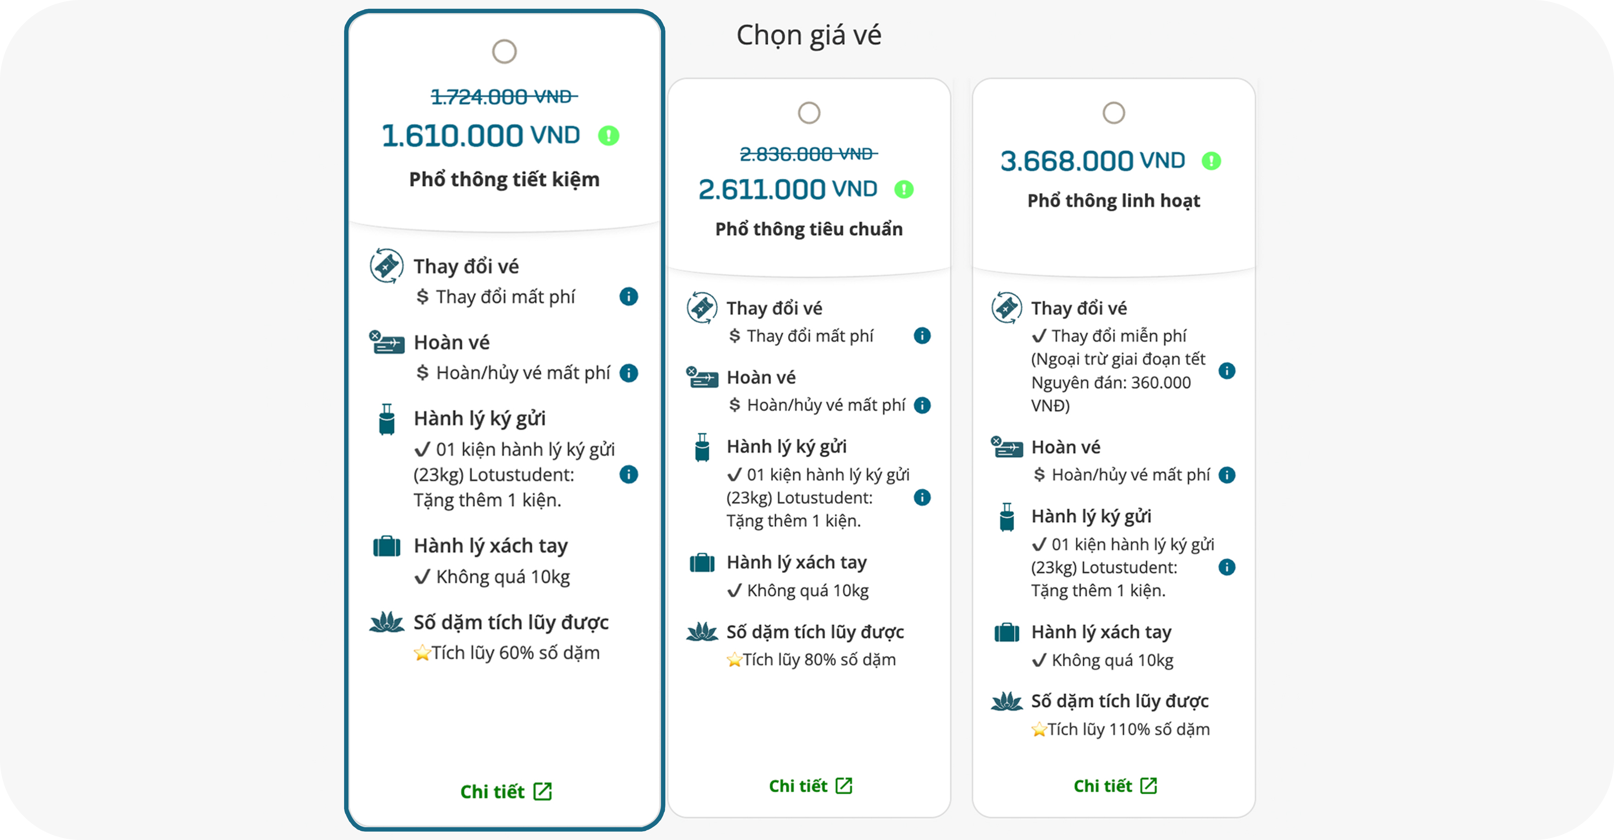Click the Phổ thông linh hoạt fare title
This screenshot has width=1614, height=840.
(1113, 201)
